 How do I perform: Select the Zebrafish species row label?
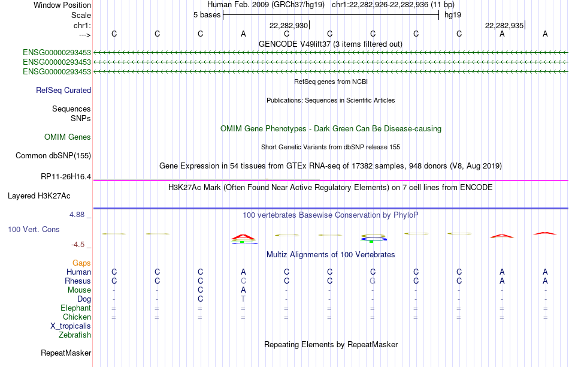pos(75,335)
